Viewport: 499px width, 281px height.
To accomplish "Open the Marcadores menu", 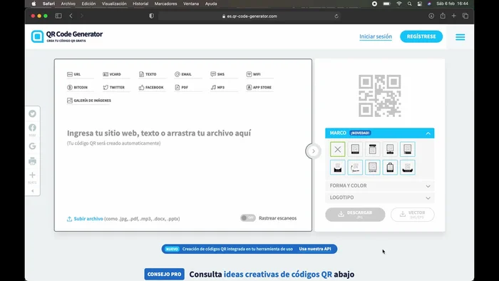I will click(x=165, y=4).
